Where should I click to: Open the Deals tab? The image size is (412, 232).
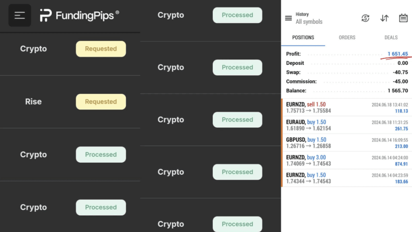[x=391, y=37]
